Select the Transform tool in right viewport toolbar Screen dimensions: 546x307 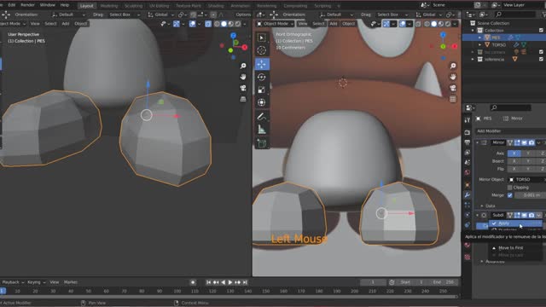coord(262,102)
